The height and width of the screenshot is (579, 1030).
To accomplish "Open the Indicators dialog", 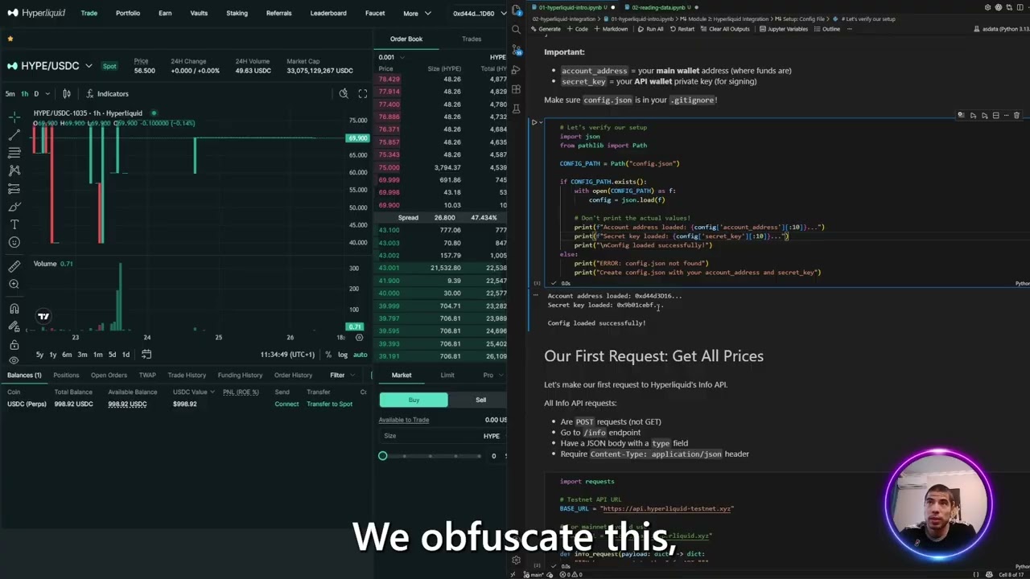I will pos(107,93).
